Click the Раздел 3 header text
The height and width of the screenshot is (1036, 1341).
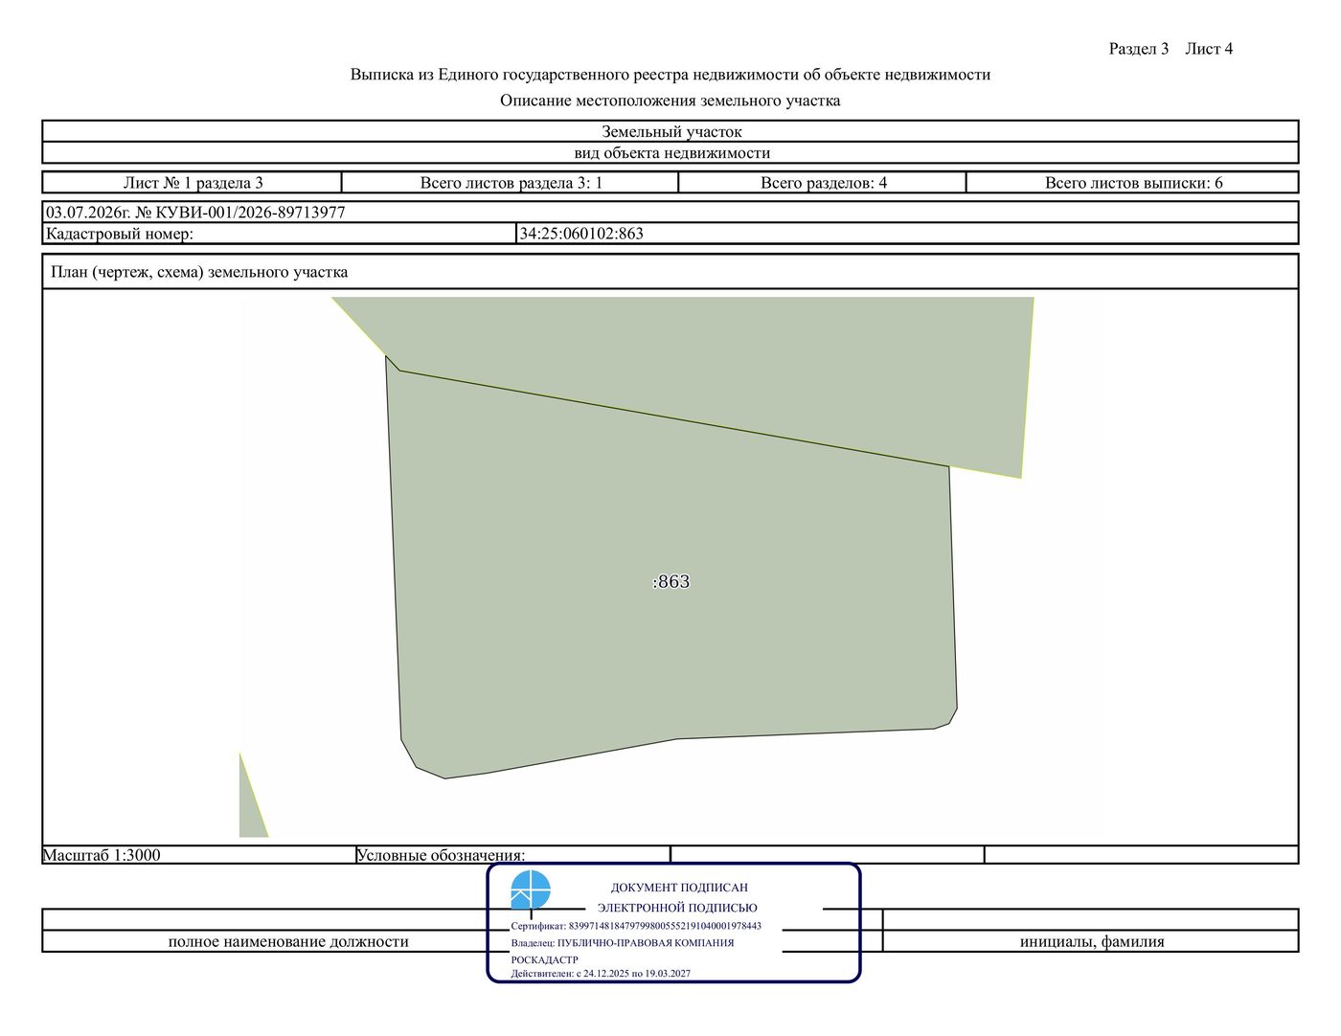[1139, 49]
